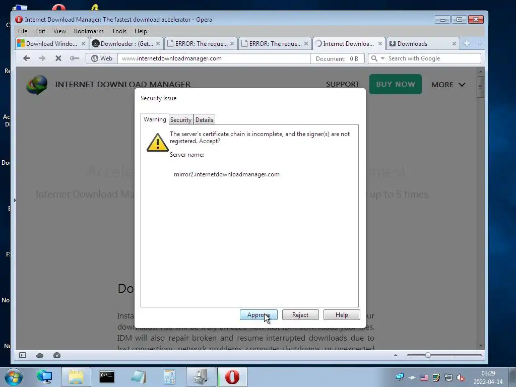Open a new tab with plus icon

[x=467, y=43]
